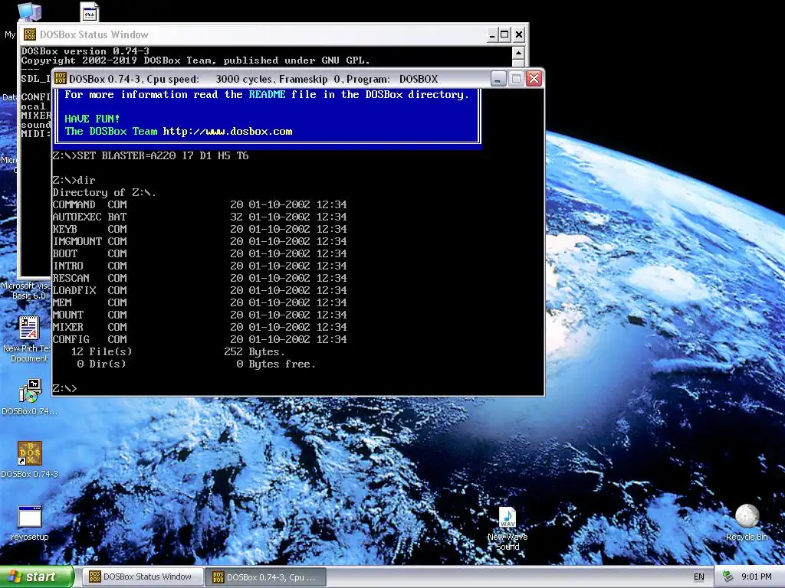Activate the DOSBox 0.74-3 taskbar button
This screenshot has width=785, height=588.
(266, 577)
